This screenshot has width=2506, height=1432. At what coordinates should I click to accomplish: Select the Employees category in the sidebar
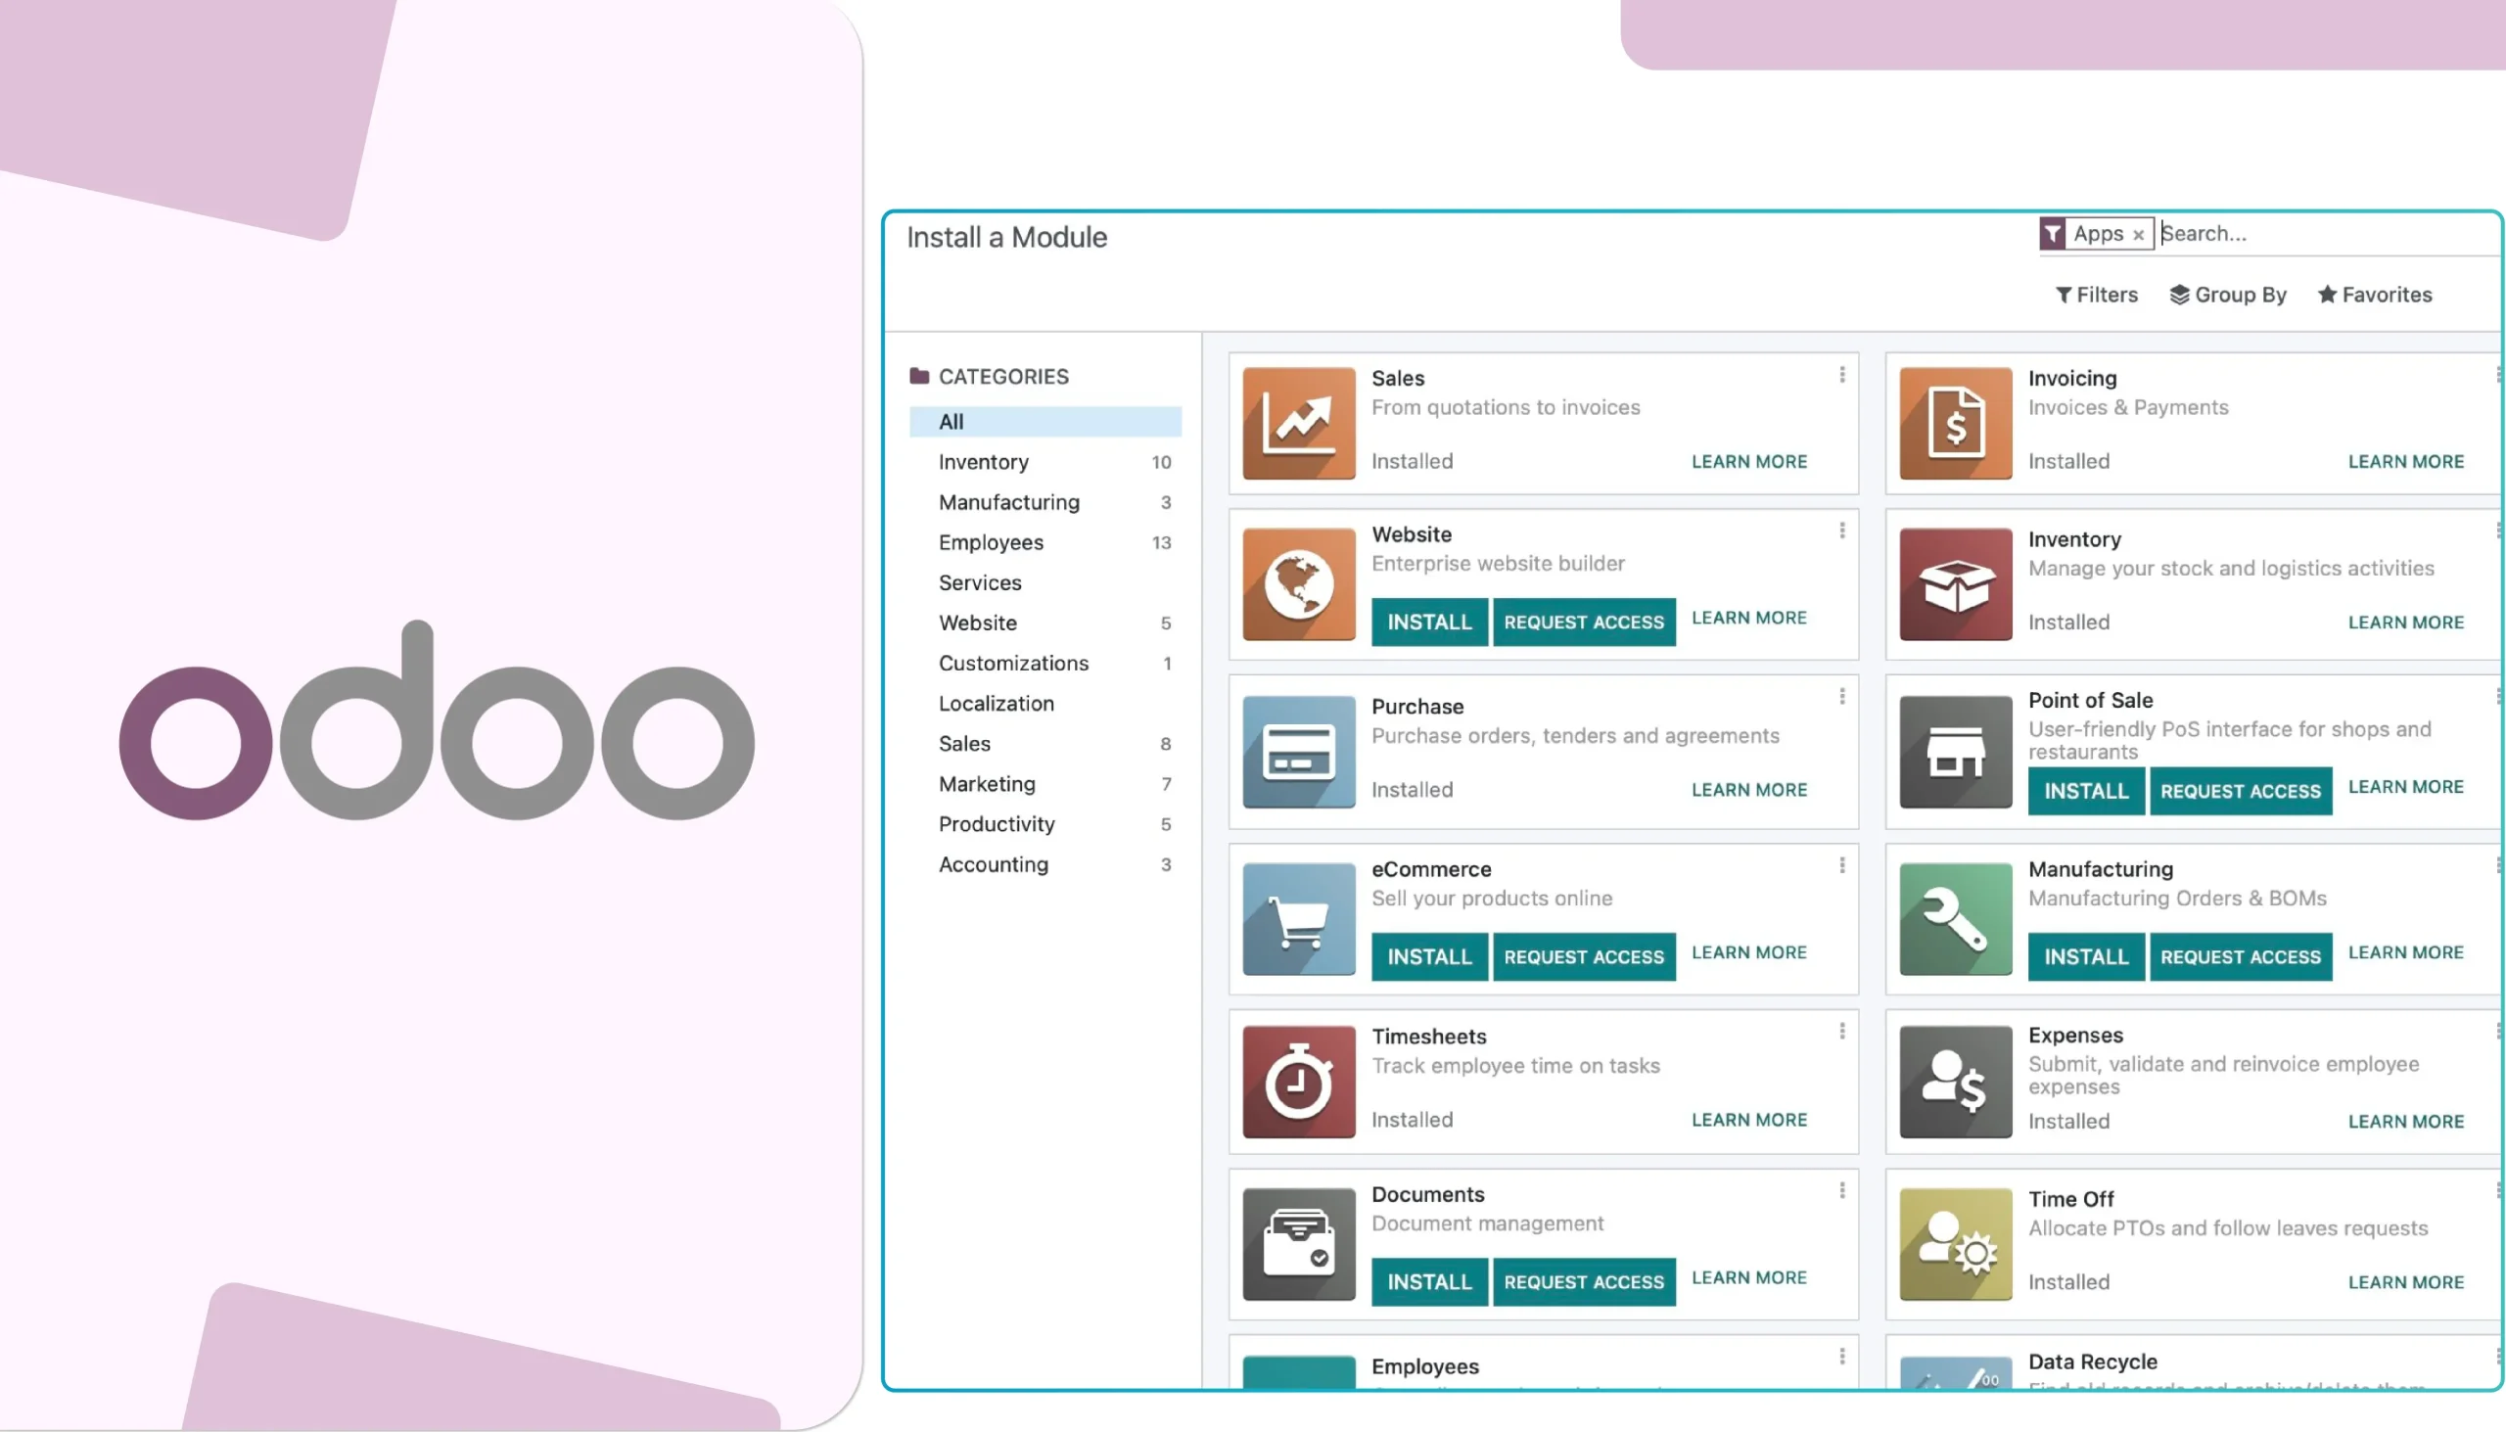pyautogui.click(x=991, y=542)
